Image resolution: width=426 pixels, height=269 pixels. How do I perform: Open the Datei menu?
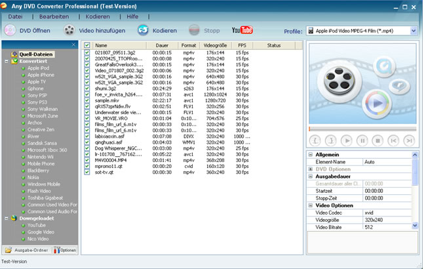point(15,16)
